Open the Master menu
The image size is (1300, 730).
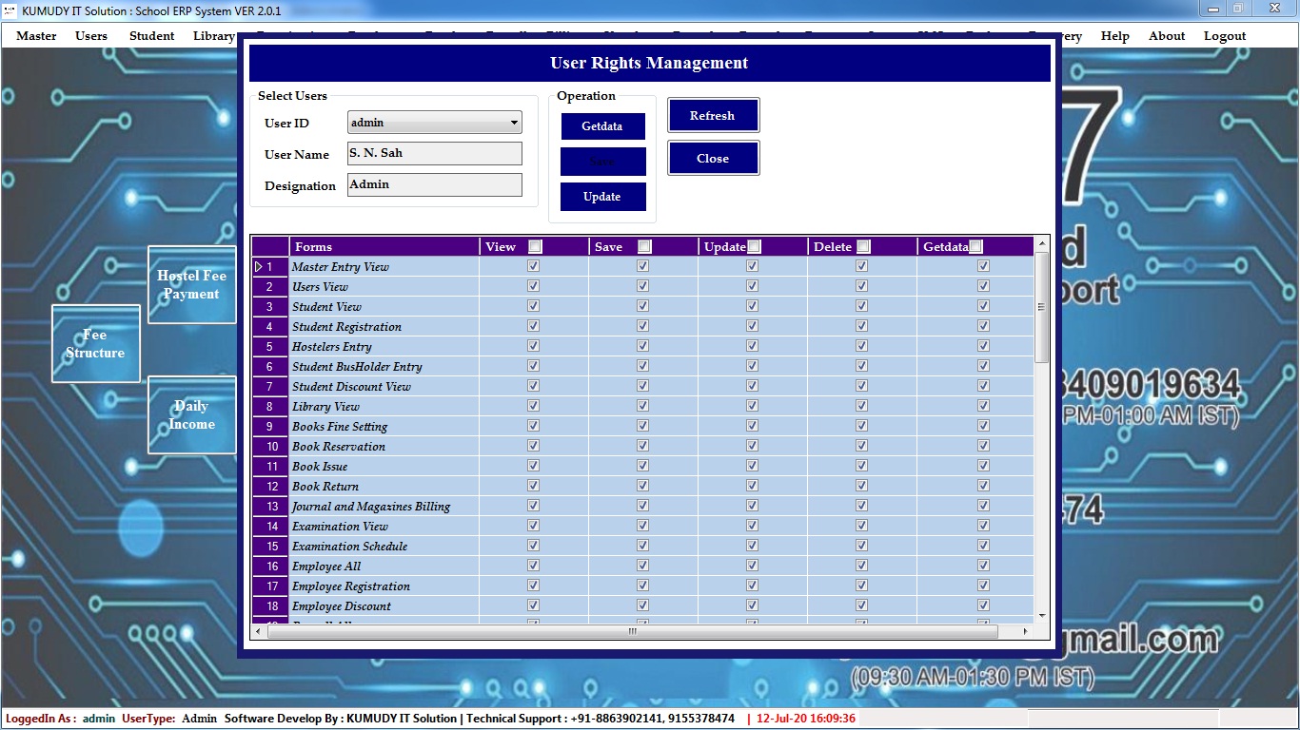[x=36, y=36]
